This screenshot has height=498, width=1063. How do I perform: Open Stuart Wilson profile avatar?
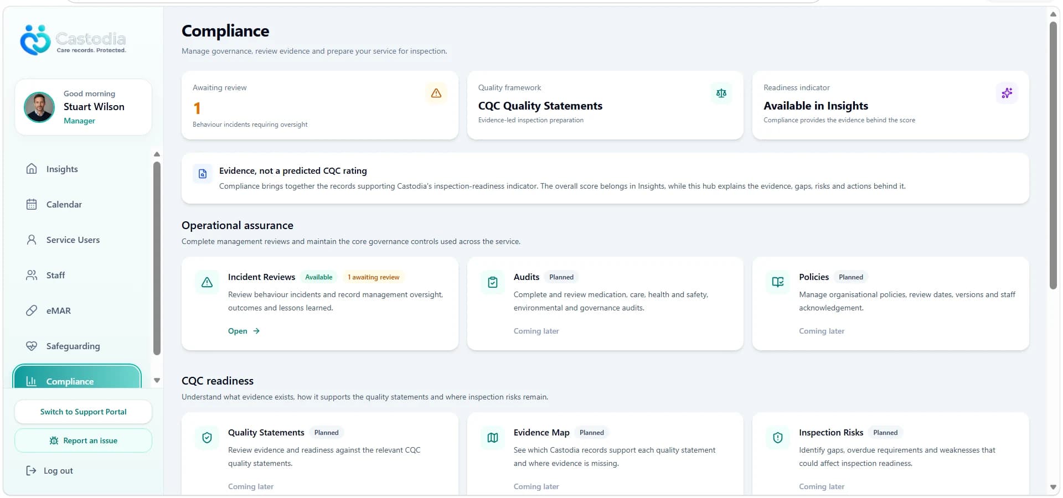39,107
